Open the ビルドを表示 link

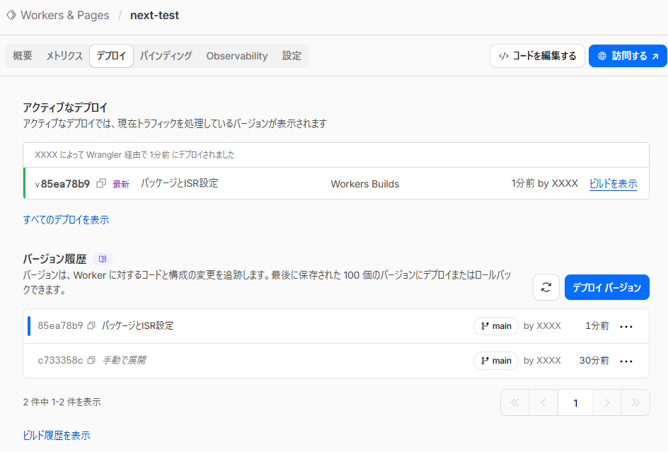click(613, 184)
